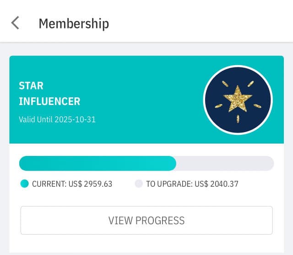The image size is (293, 255).
Task: Tap the Valid Until label text
Action: click(36, 120)
